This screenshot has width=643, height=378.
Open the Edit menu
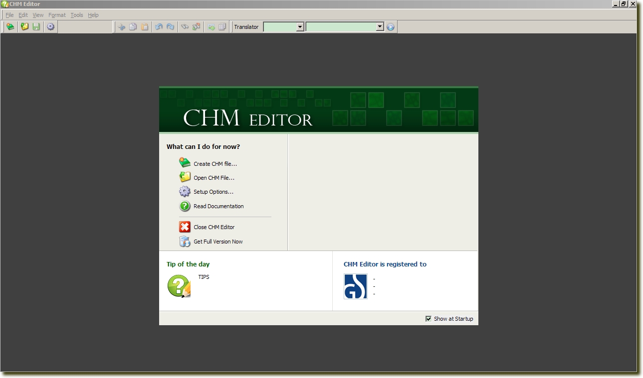coord(23,15)
